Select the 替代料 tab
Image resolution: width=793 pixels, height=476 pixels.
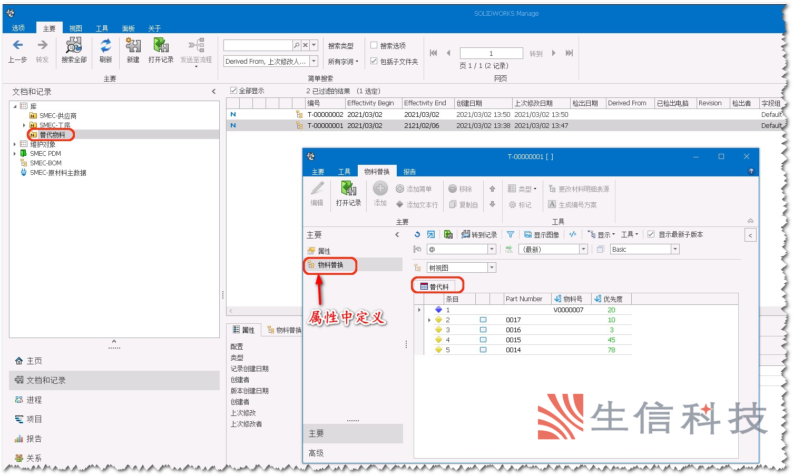click(435, 286)
